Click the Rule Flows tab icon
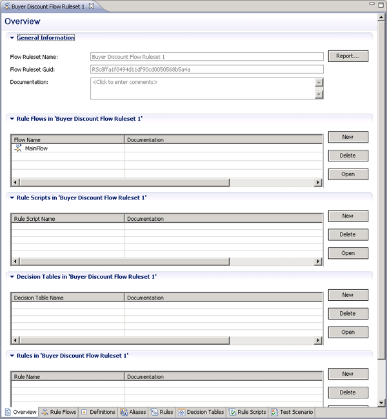 tap(45, 412)
